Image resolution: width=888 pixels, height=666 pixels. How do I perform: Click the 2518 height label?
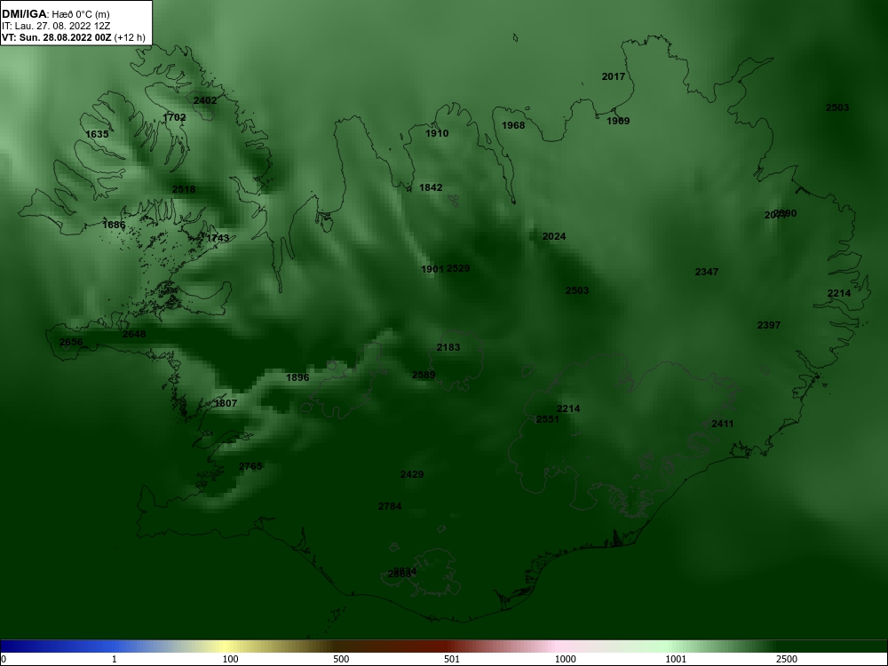184,189
